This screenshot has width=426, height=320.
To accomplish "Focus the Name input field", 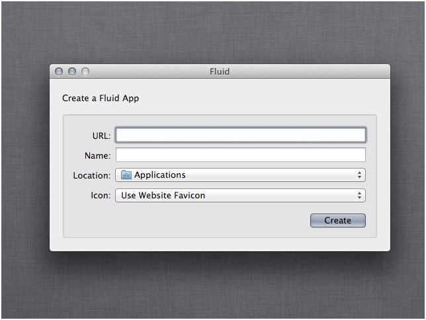I will point(240,155).
